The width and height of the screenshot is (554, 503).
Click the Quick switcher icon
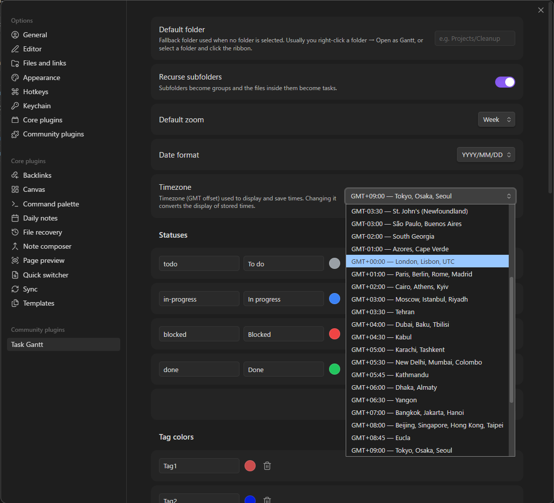(15, 275)
